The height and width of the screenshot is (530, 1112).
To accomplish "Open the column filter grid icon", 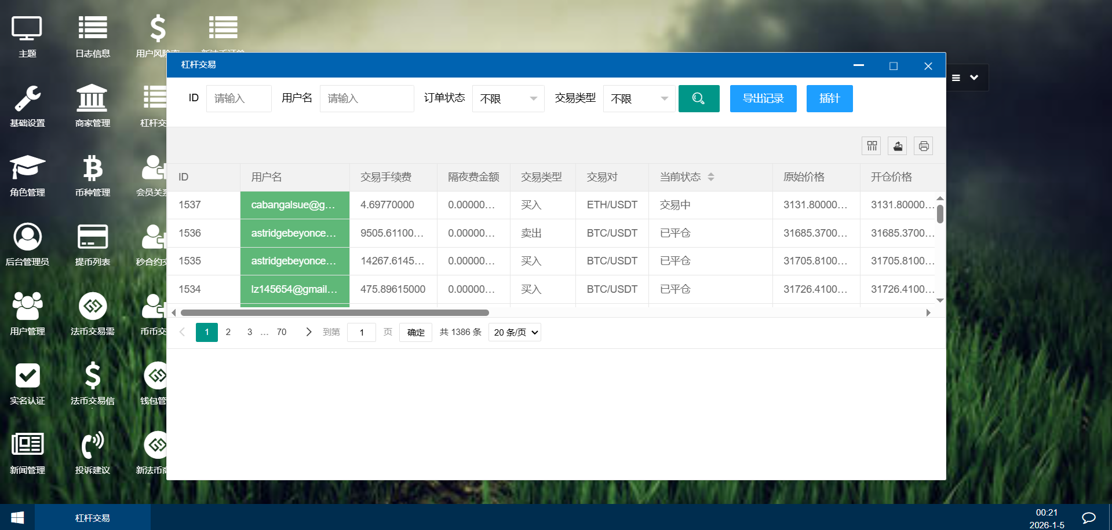I will (x=871, y=146).
